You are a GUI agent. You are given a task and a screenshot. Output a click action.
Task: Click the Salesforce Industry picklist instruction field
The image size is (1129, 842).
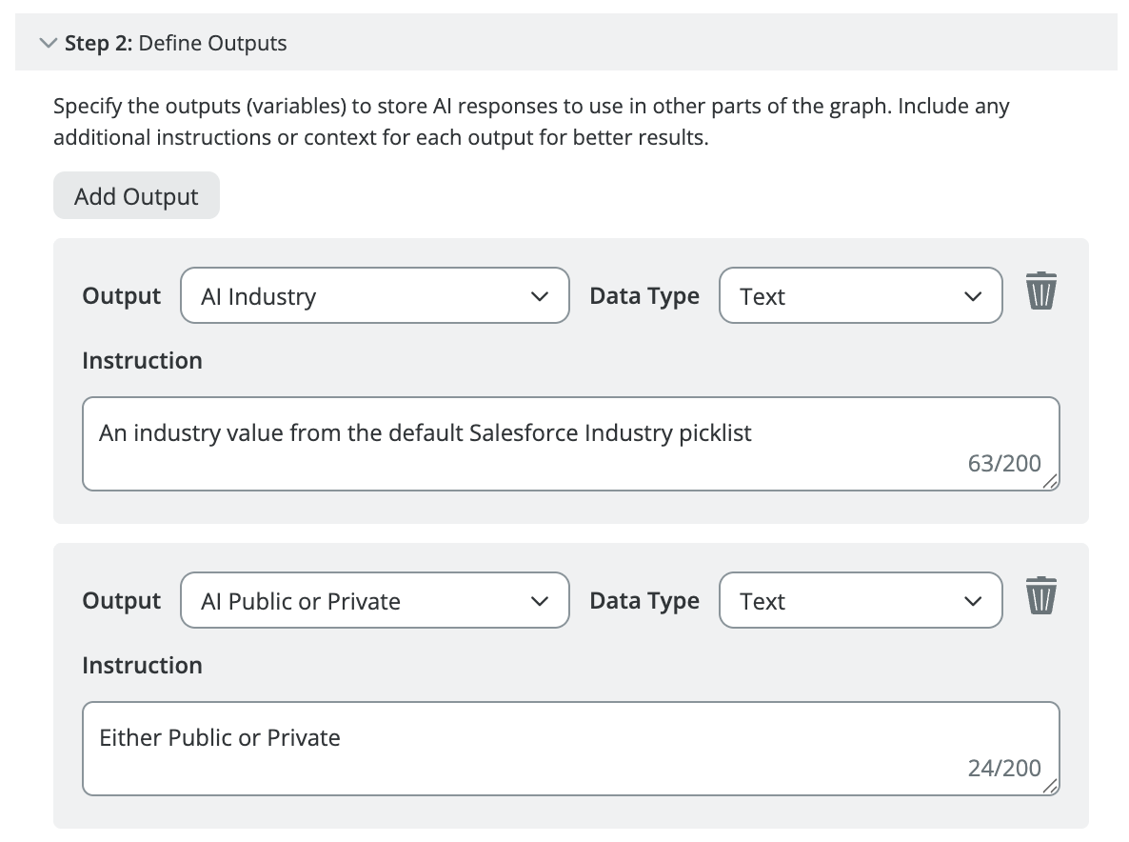click(x=570, y=443)
